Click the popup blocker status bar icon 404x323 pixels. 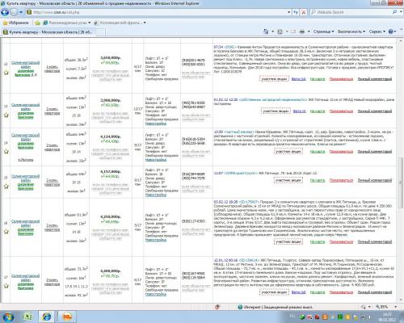pyautogui.click(x=217, y=307)
